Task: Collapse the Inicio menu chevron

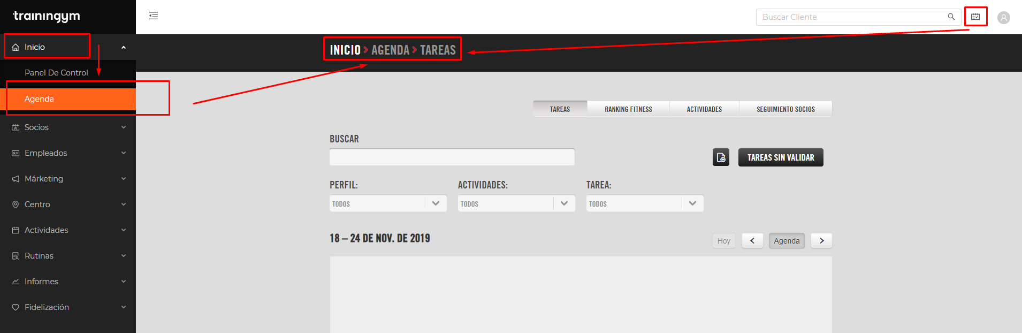Action: (124, 47)
